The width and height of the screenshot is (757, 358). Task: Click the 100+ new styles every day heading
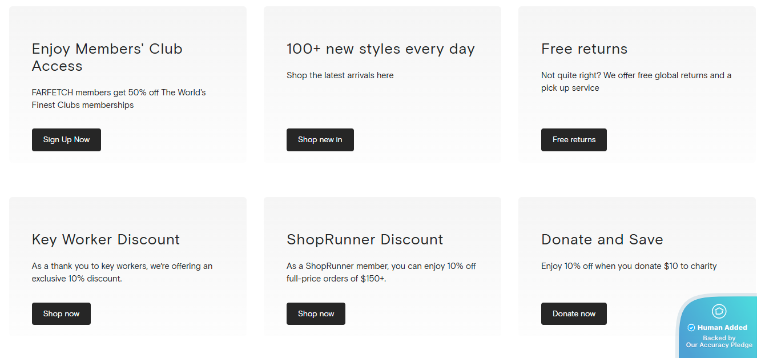(x=380, y=49)
